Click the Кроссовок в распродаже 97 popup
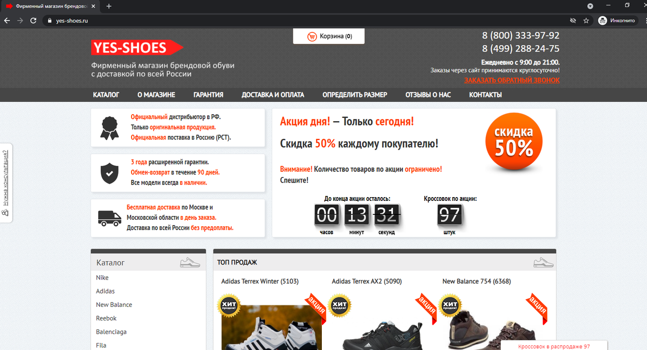647x350 pixels. tap(554, 346)
